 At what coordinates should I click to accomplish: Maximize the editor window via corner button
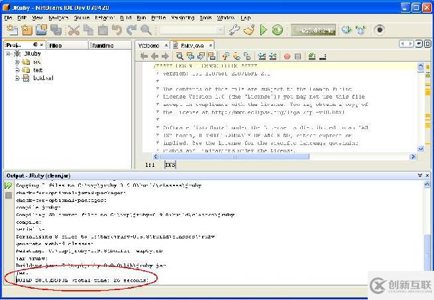[427, 44]
